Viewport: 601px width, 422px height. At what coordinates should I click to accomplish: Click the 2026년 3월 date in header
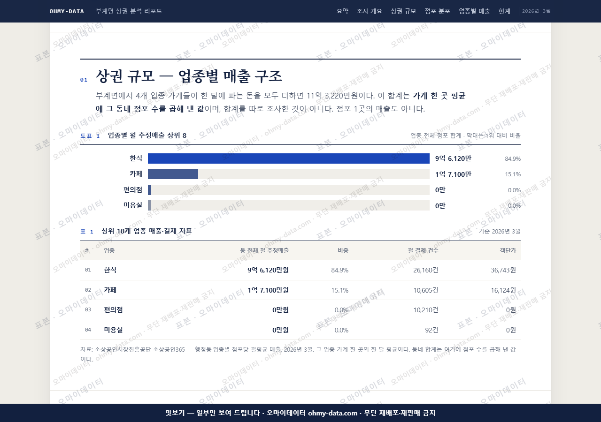coord(536,11)
